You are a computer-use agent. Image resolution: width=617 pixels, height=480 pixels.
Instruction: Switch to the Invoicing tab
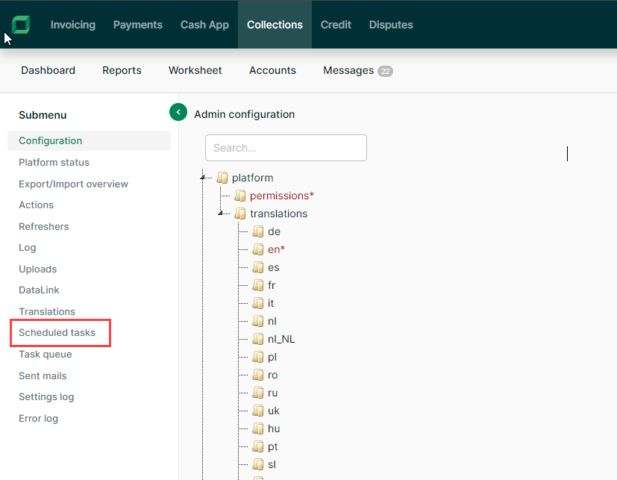(72, 25)
